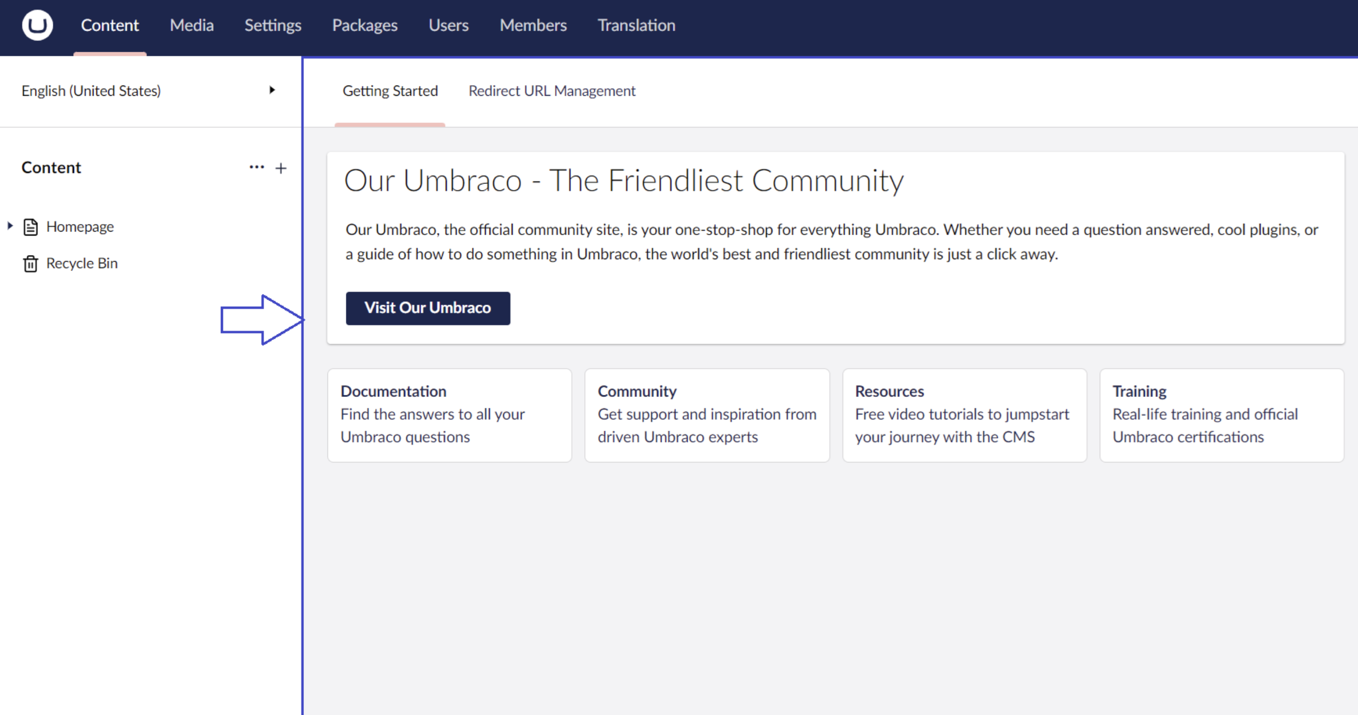This screenshot has height=715, width=1358.
Task: Click the Visit Our Umbraco button
Action: [x=427, y=308]
